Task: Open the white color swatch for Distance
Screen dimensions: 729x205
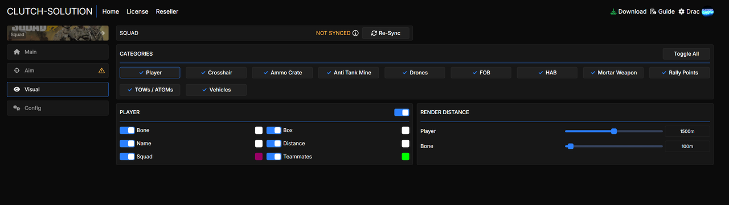Action: pos(406,144)
